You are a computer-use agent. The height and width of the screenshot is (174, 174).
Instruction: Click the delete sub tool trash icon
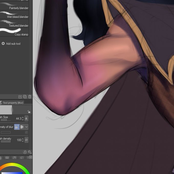click(x=30, y=97)
